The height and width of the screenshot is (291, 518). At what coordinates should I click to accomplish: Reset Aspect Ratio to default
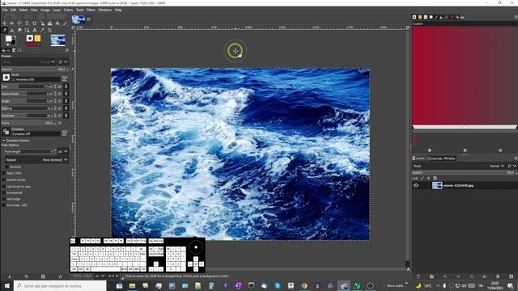click(60, 94)
